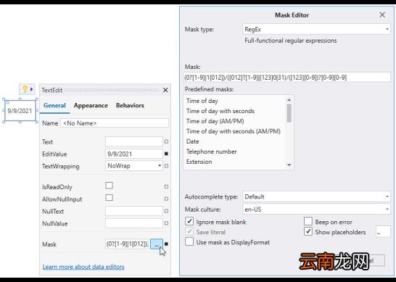Enable the Beep on error checkbox

[x=308, y=221]
